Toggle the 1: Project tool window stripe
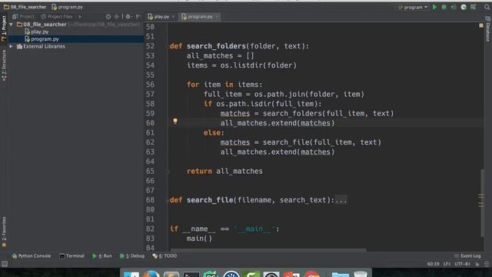The image size is (492, 277). coord(4,28)
